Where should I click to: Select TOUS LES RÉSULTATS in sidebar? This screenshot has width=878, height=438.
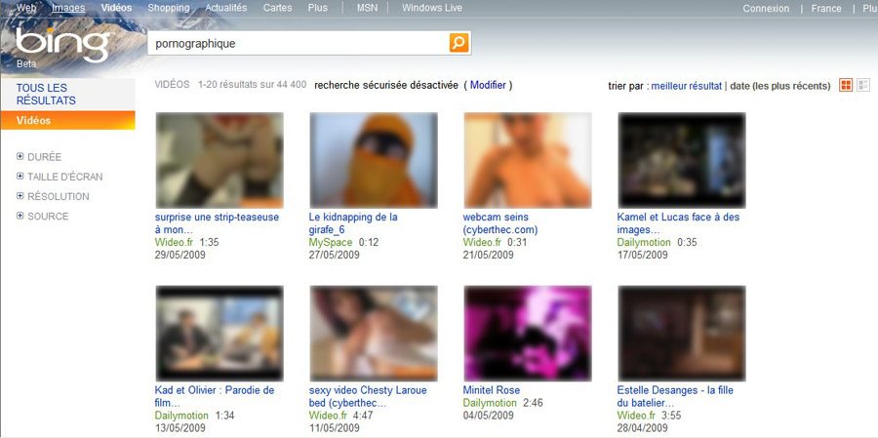[67, 94]
